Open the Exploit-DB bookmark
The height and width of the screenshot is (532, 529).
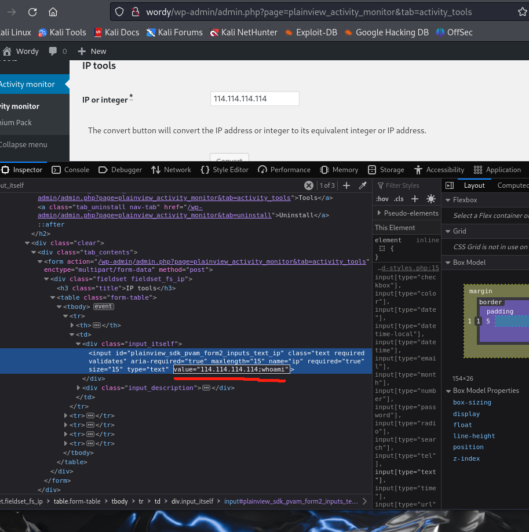(311, 32)
